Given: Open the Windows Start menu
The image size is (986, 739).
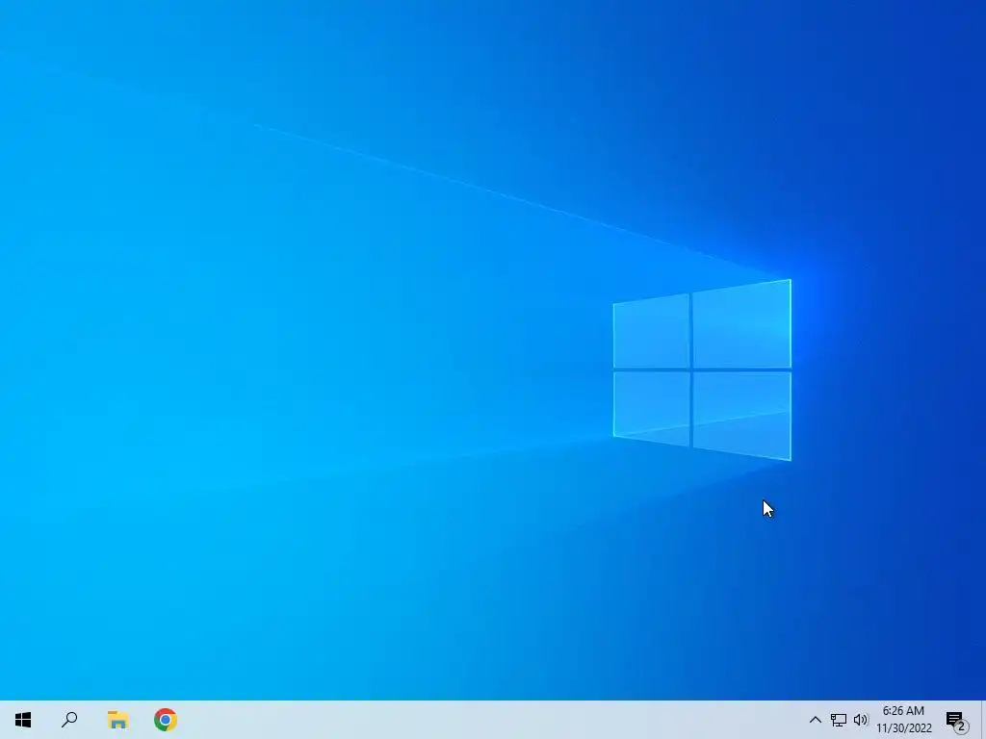Looking at the screenshot, I should (x=23, y=720).
